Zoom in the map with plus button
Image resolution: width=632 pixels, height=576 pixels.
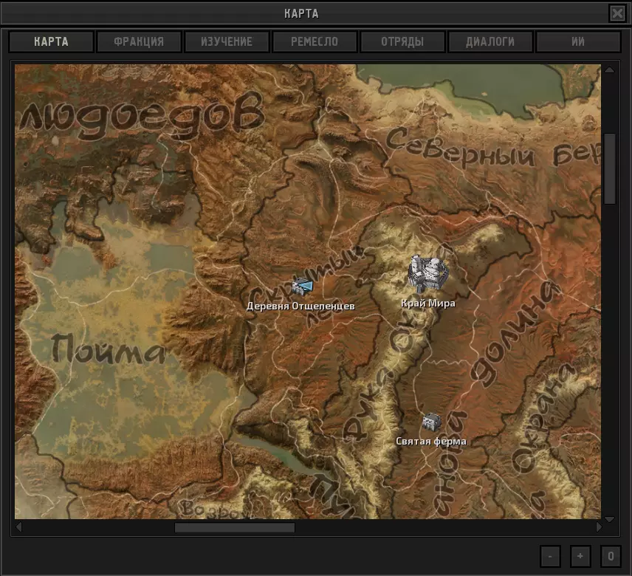(580, 556)
